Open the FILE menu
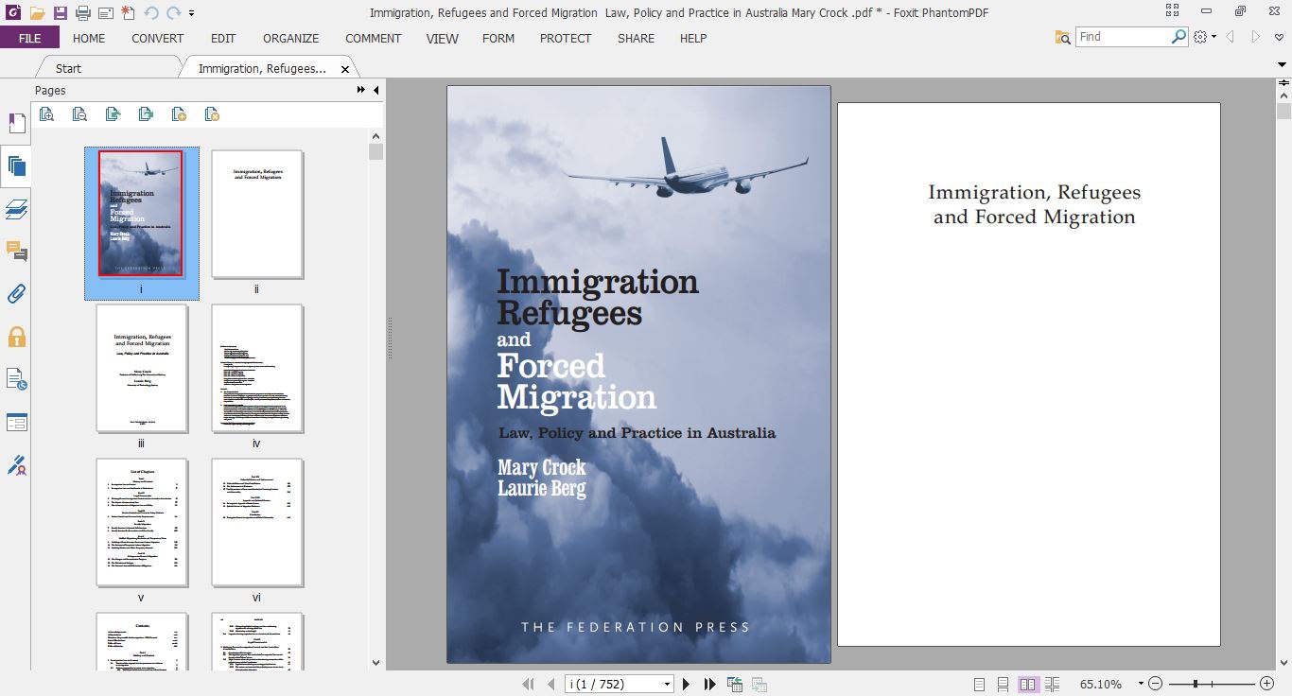The image size is (1292, 696). [29, 38]
